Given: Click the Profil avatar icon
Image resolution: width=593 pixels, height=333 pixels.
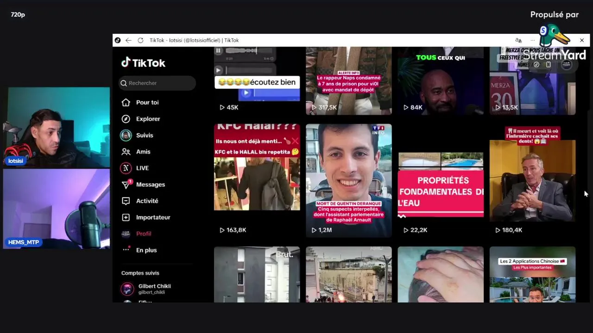Looking at the screenshot, I should point(126,234).
